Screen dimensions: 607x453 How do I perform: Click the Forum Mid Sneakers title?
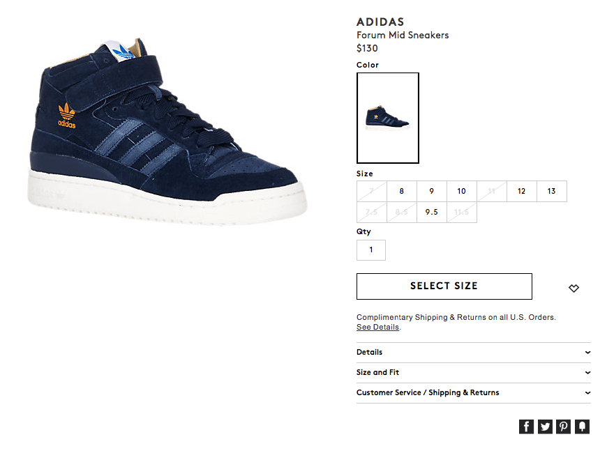pos(403,36)
